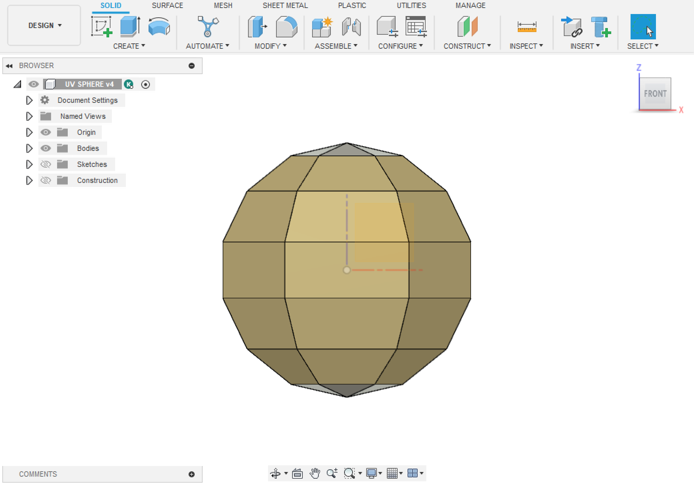The height and width of the screenshot is (484, 694).
Task: Open the MODIFY dropdown menu
Action: tap(270, 46)
